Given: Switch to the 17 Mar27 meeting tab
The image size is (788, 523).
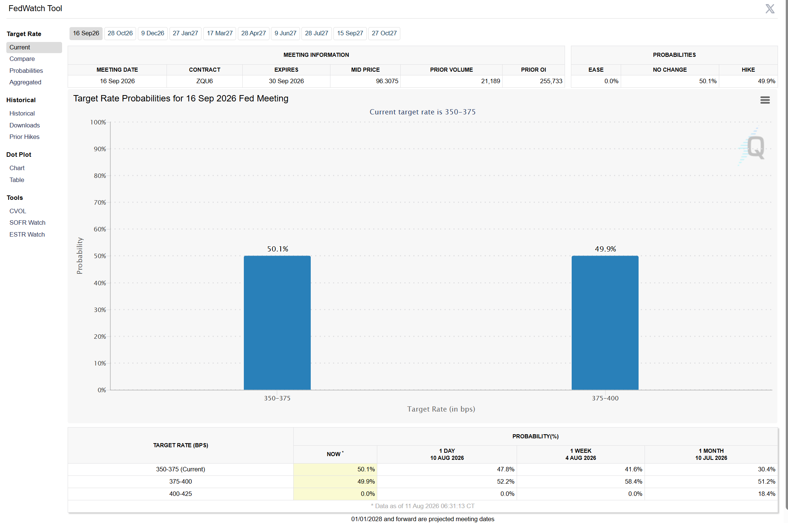Looking at the screenshot, I should (220, 33).
